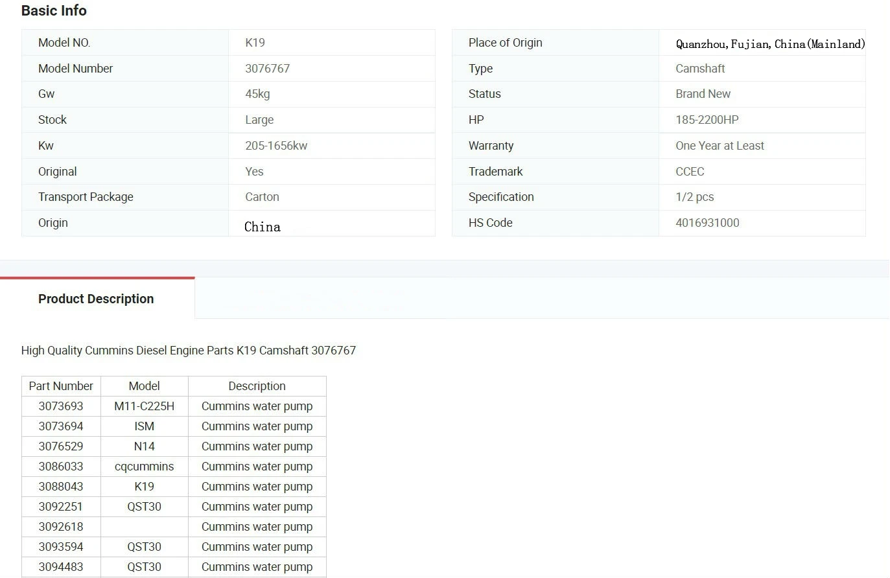Click the M11-C225H model cell
890x578 pixels.
point(144,406)
